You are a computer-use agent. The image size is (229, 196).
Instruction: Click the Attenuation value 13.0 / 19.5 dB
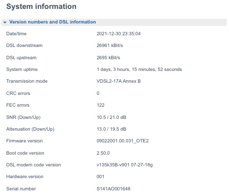[111, 129]
